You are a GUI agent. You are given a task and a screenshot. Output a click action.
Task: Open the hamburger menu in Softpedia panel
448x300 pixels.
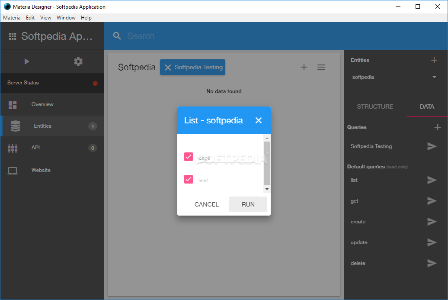coord(321,67)
